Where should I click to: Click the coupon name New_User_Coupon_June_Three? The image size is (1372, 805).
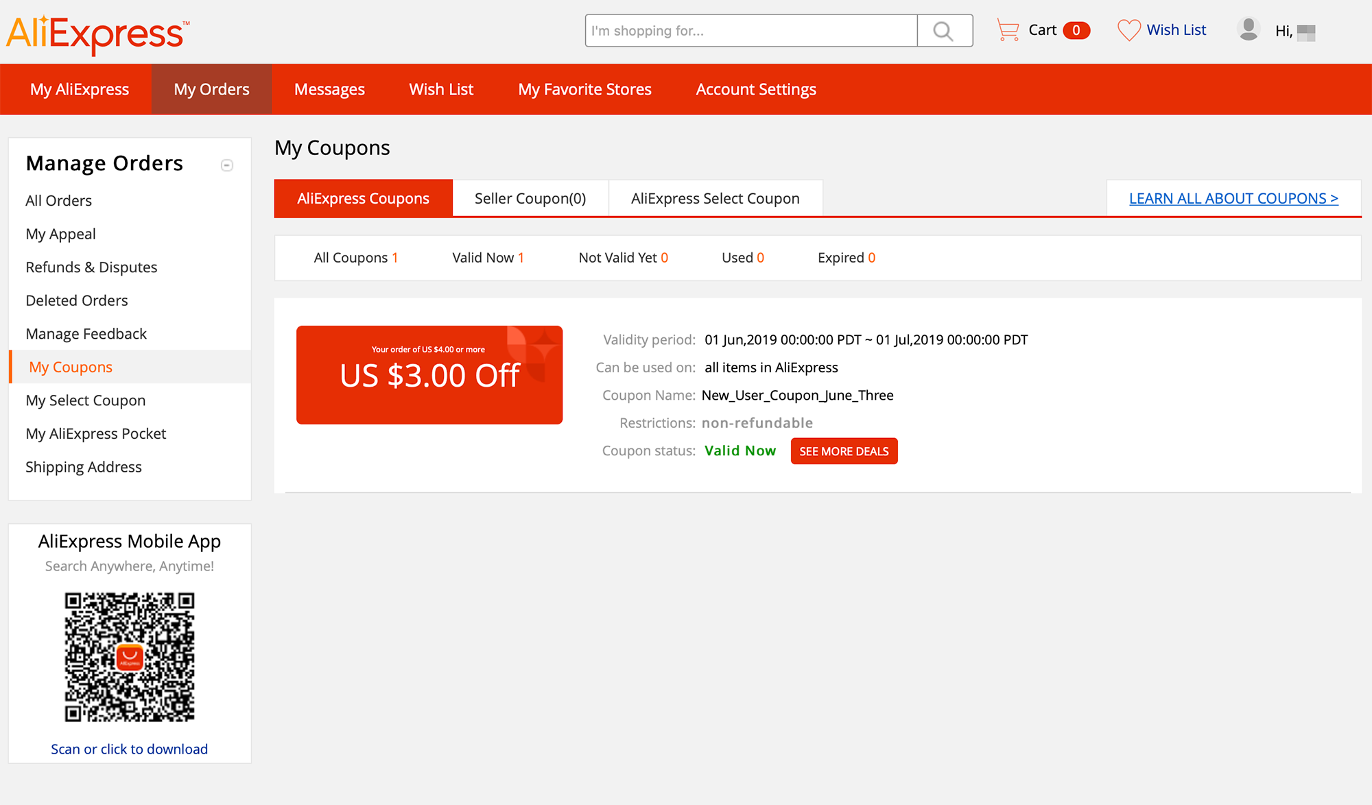[x=798, y=396]
